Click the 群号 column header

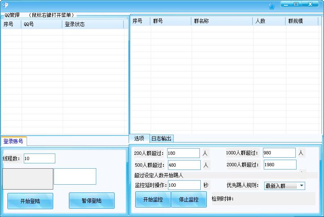tap(171, 21)
